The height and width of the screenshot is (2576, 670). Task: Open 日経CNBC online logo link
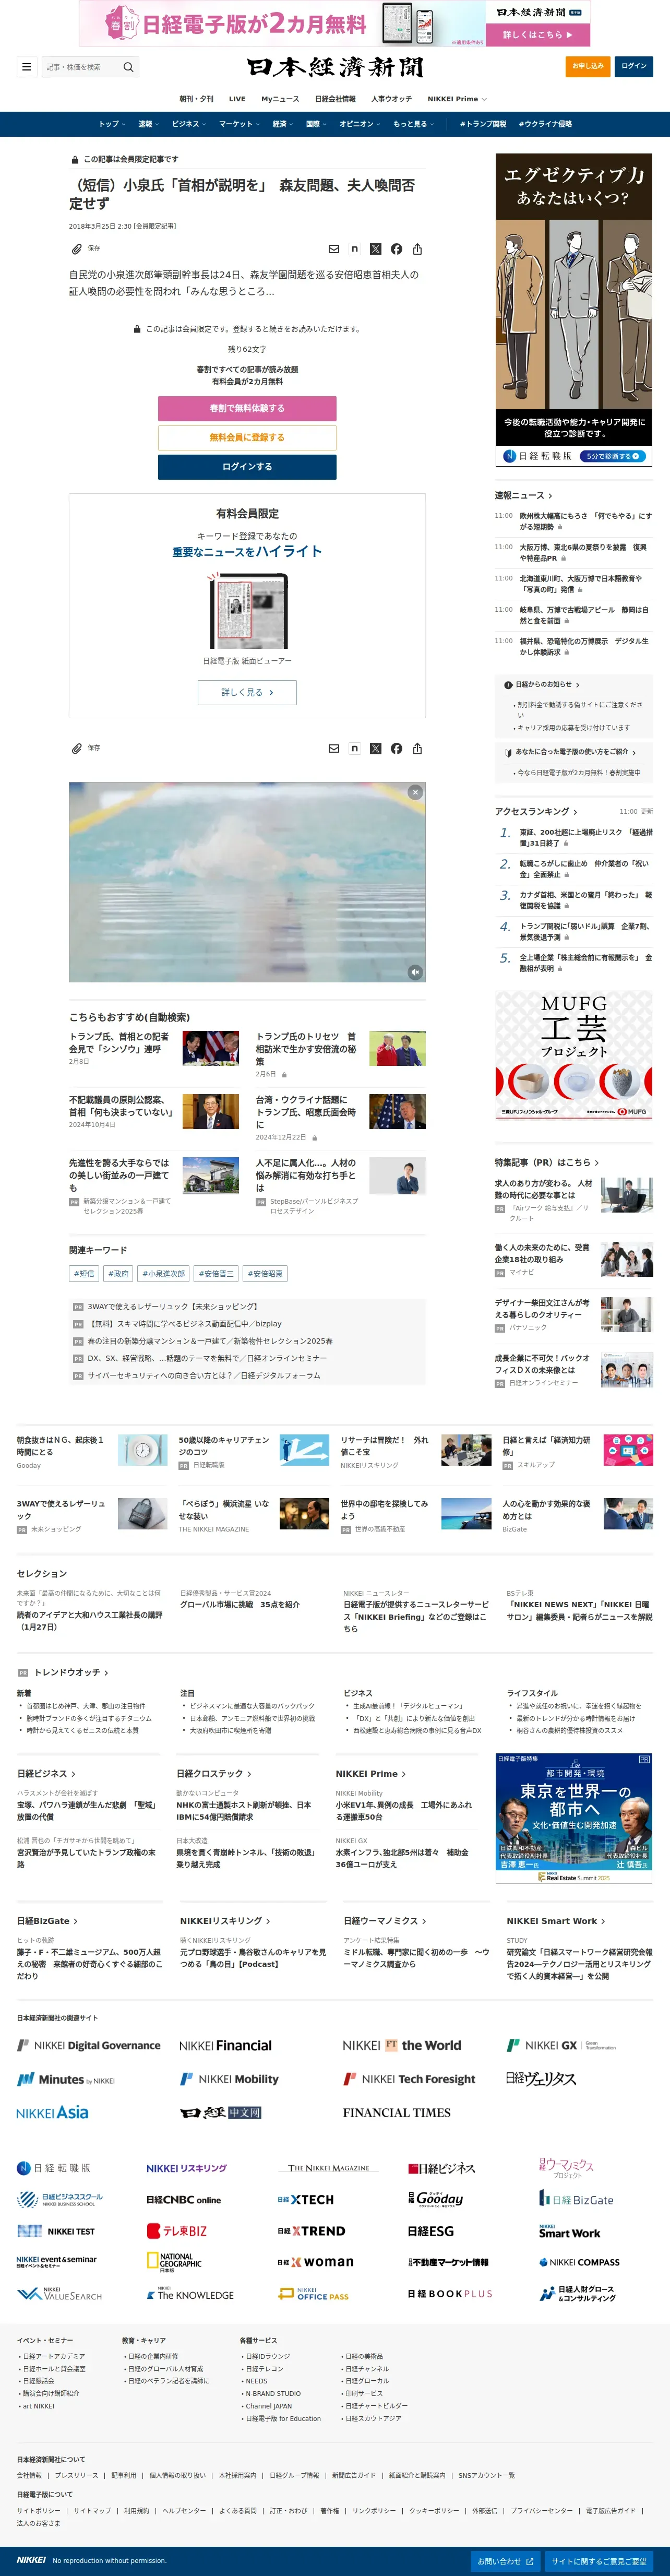(x=184, y=2199)
